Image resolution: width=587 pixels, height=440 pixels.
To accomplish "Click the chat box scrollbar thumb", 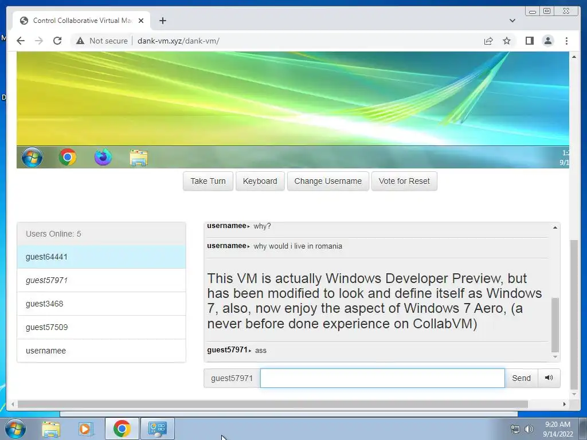I will pyautogui.click(x=555, y=325).
